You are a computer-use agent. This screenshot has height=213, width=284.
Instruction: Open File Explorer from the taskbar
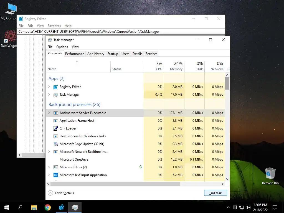34,207
